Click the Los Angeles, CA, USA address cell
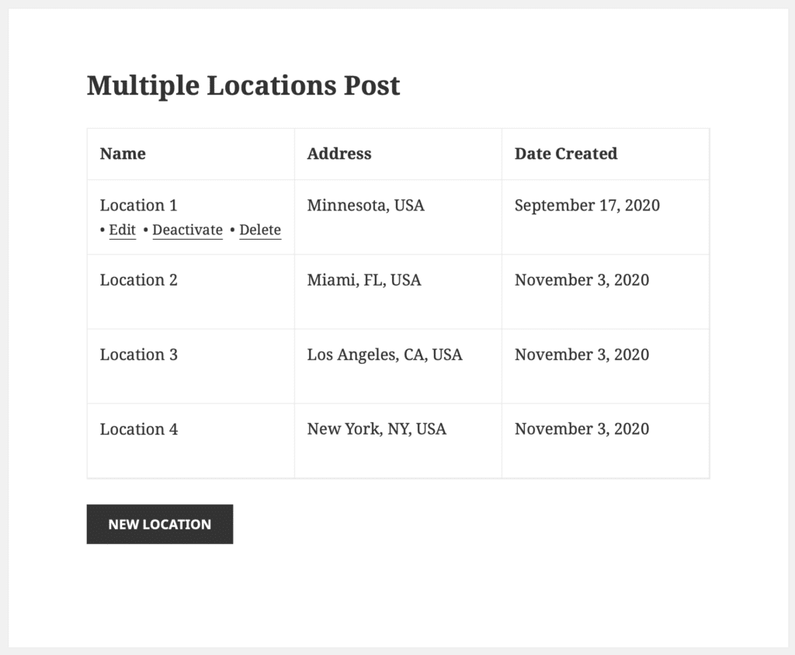The width and height of the screenshot is (795, 655). click(x=384, y=354)
